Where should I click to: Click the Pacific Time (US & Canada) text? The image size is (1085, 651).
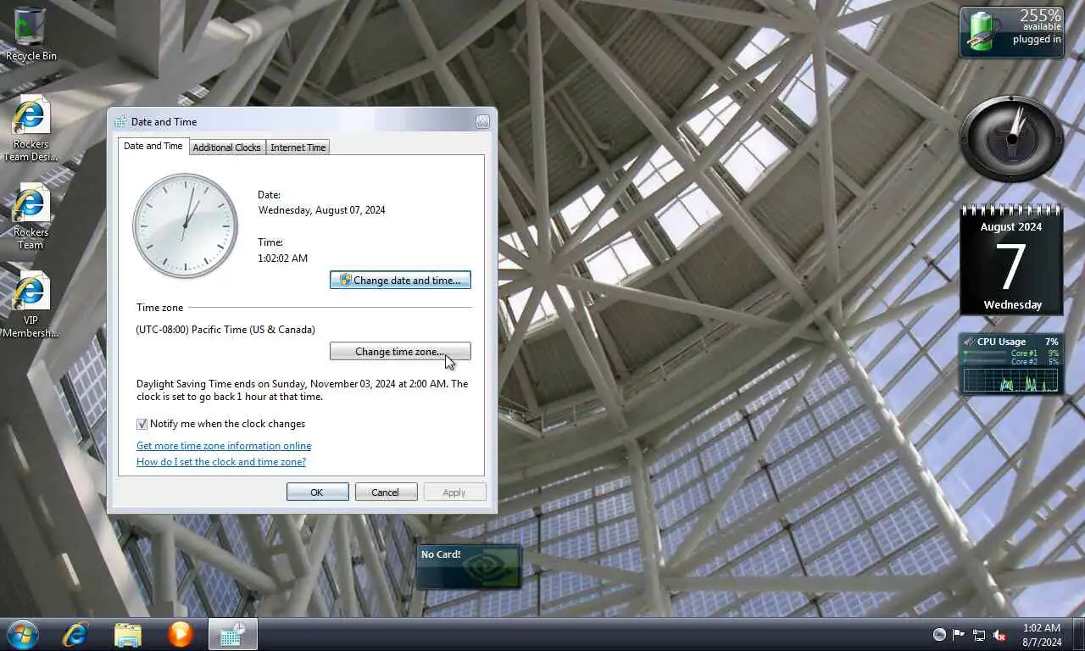tap(225, 330)
